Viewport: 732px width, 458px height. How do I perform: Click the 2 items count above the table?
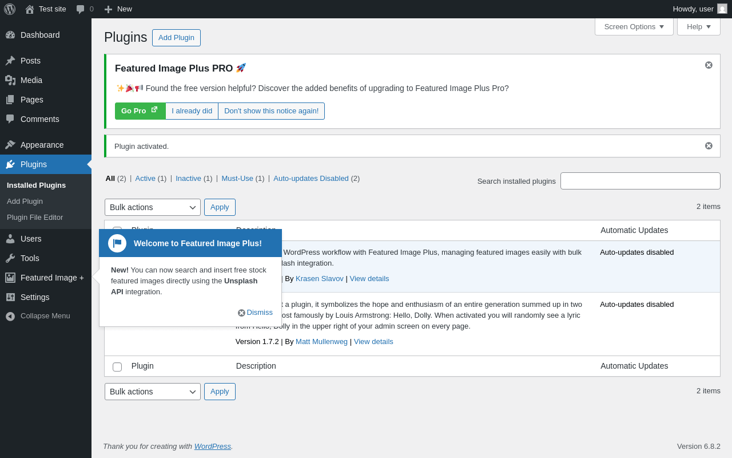(709, 207)
